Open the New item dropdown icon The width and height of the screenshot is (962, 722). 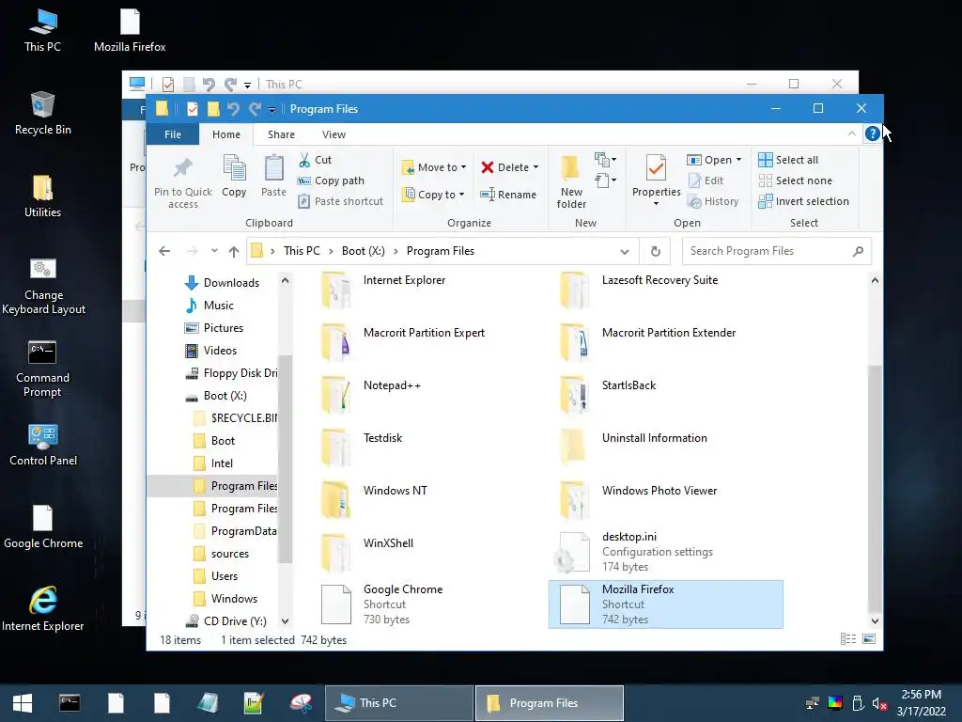tap(605, 160)
